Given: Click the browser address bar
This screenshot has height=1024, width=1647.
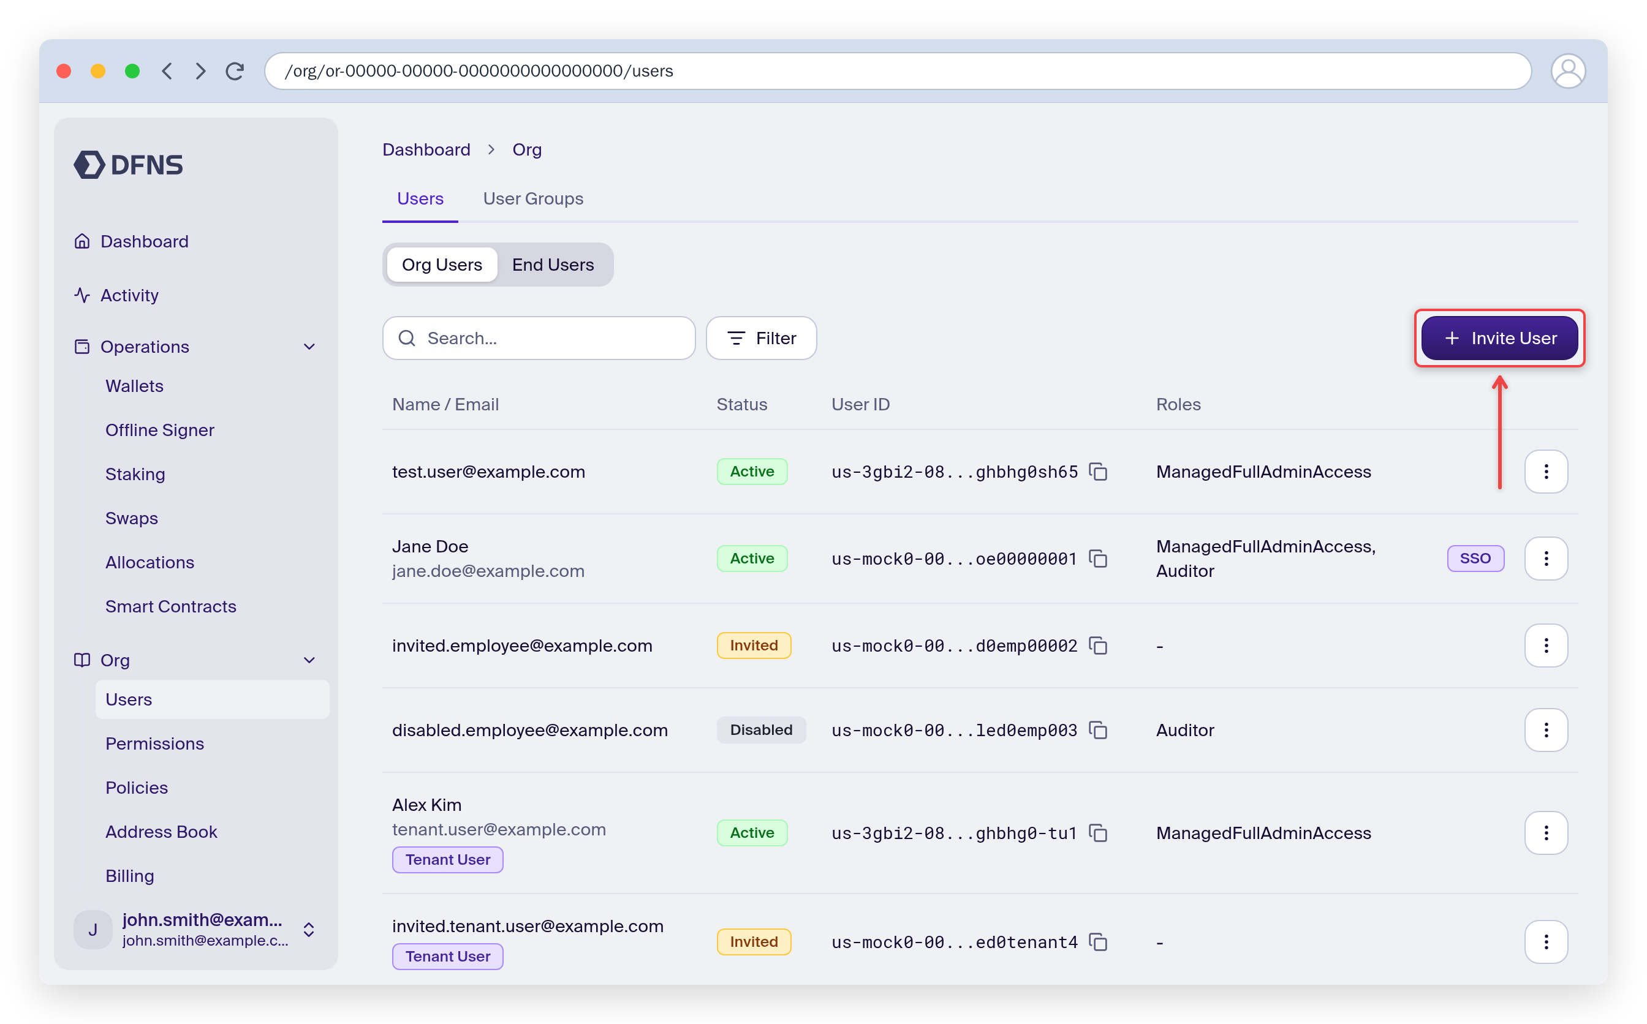Looking at the screenshot, I should (x=897, y=71).
